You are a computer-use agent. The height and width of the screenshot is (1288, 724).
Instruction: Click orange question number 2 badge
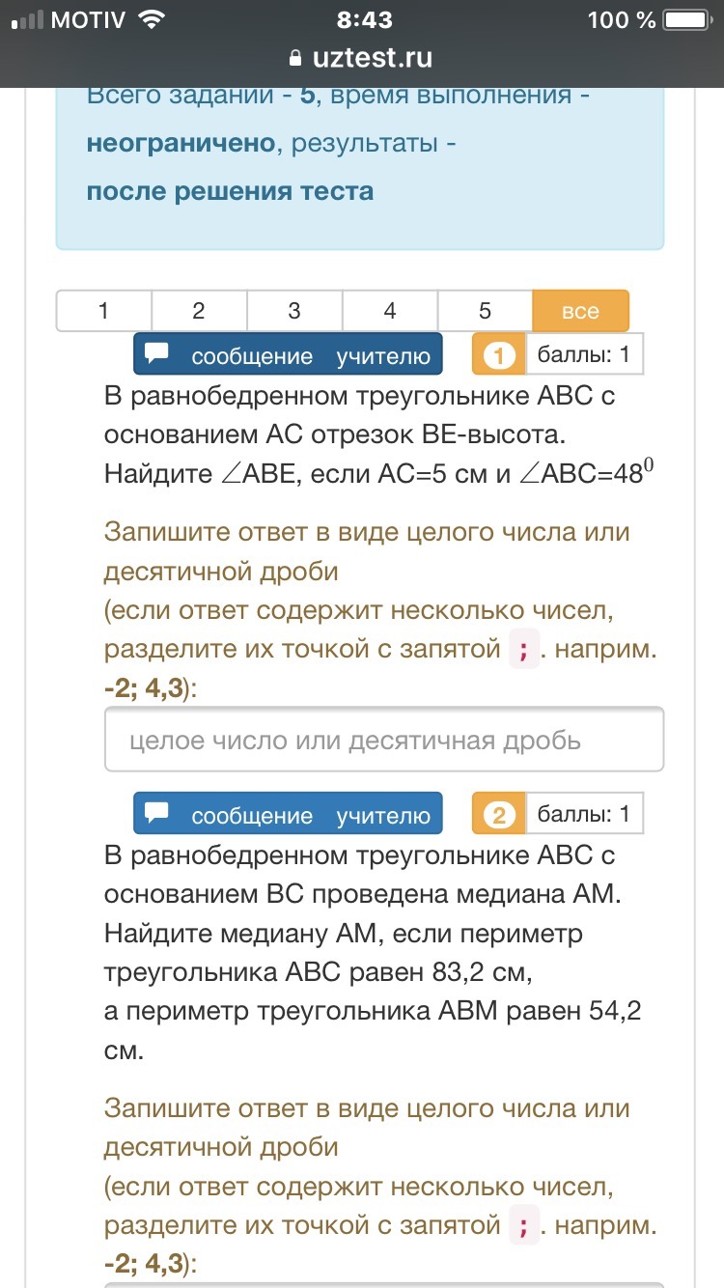pyautogui.click(x=498, y=815)
